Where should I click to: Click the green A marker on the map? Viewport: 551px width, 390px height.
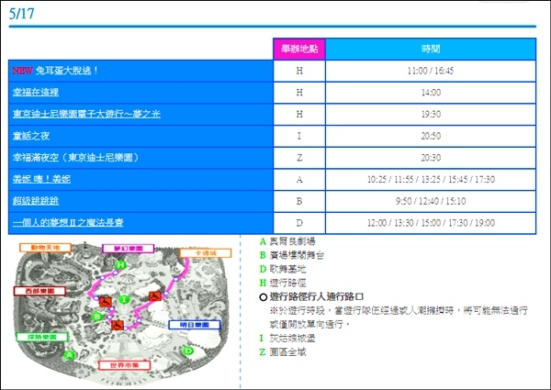coord(70,354)
